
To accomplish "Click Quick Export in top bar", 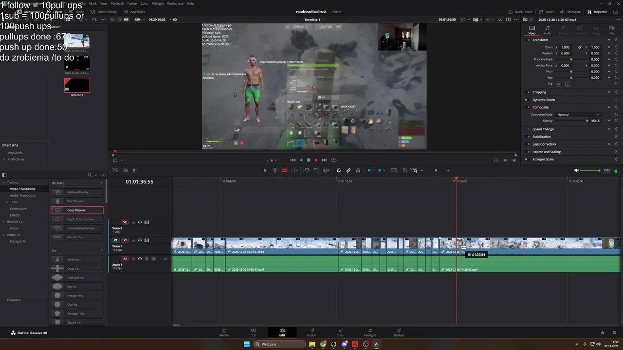I will pos(520,12).
